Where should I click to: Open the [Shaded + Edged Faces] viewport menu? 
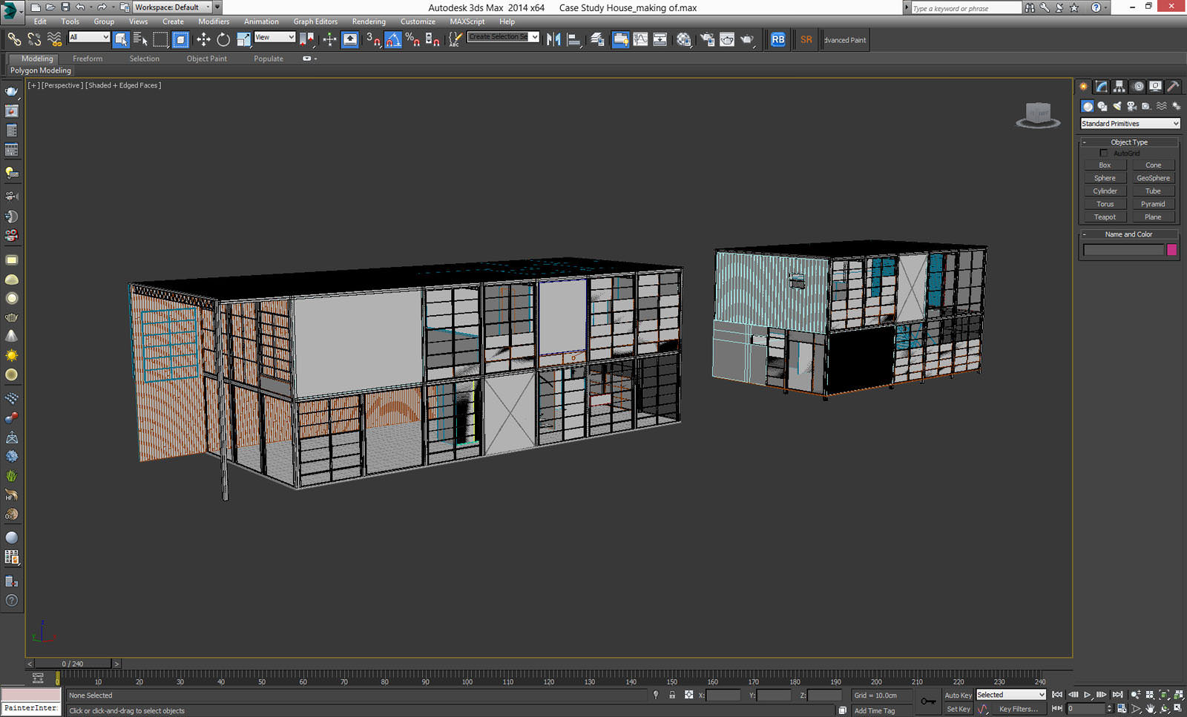click(x=123, y=85)
